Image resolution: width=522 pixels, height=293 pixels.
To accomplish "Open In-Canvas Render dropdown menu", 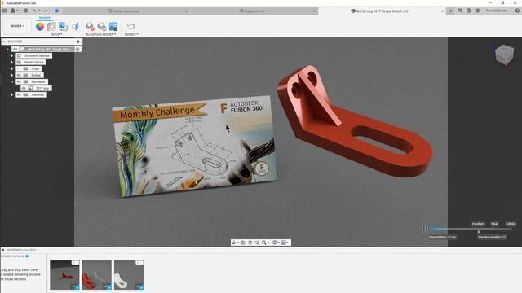I will (101, 34).
